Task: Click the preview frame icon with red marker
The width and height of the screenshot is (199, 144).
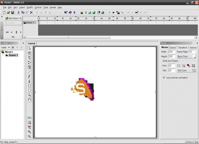Action: coord(137,13)
